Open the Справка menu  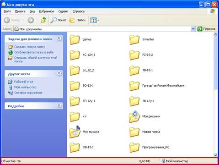[x=79, y=11]
